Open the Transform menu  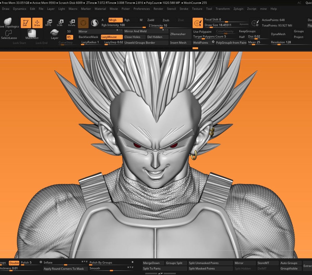pos(223,9)
